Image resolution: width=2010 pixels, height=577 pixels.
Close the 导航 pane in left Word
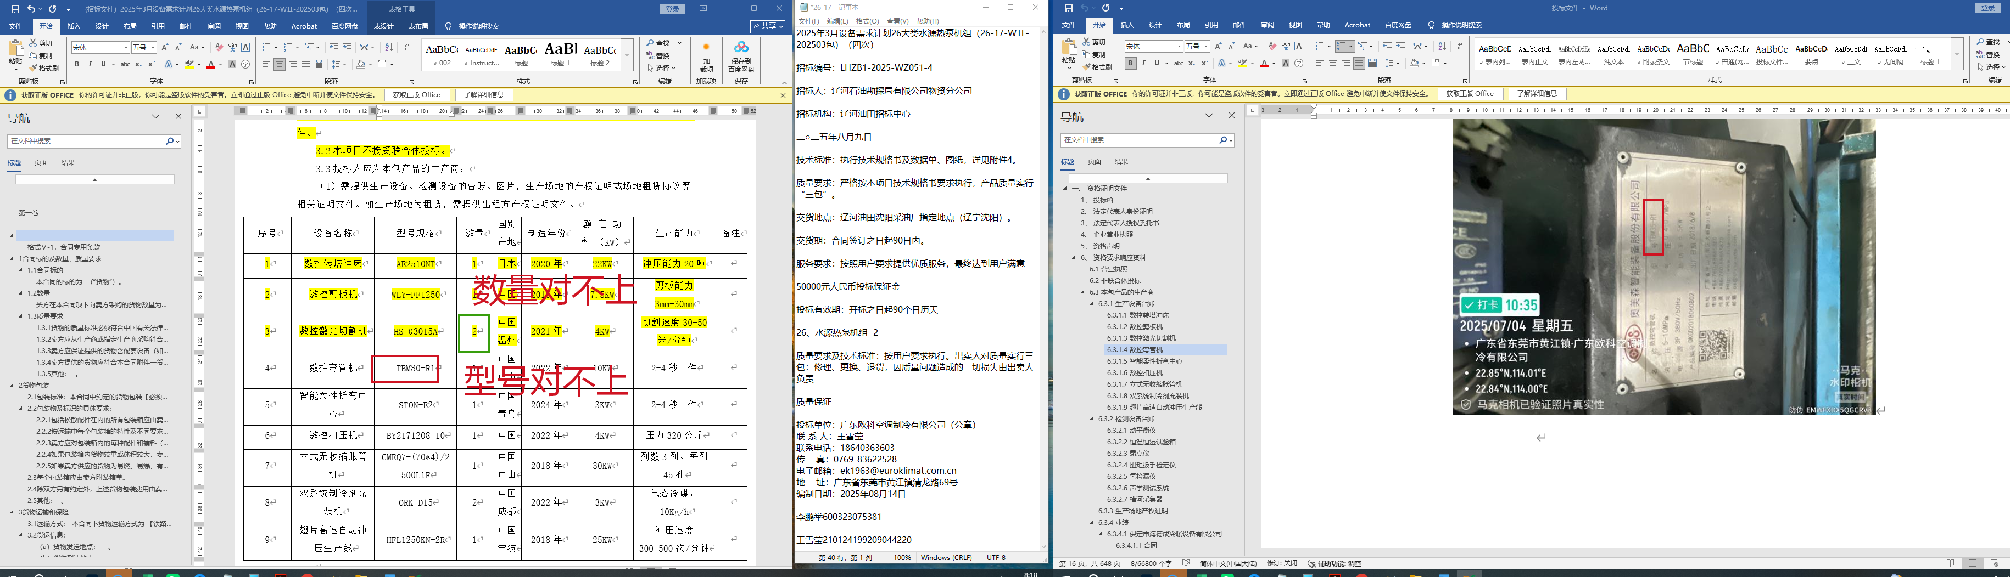tap(178, 117)
